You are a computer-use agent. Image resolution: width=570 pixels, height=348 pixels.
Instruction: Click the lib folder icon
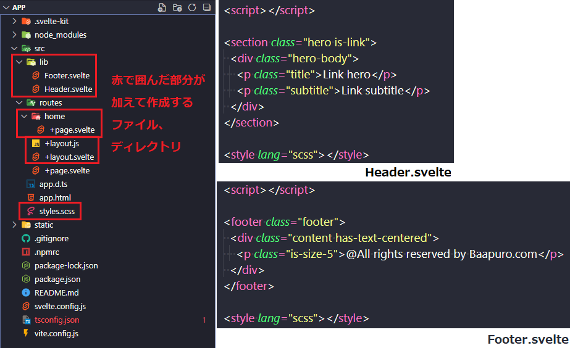[x=31, y=62]
